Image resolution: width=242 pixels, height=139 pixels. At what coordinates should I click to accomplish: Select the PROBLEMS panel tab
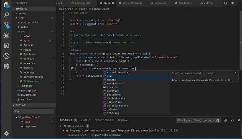(66, 120)
